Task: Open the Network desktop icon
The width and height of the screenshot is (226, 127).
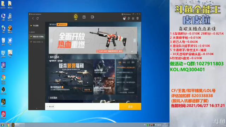Action: 3,29
